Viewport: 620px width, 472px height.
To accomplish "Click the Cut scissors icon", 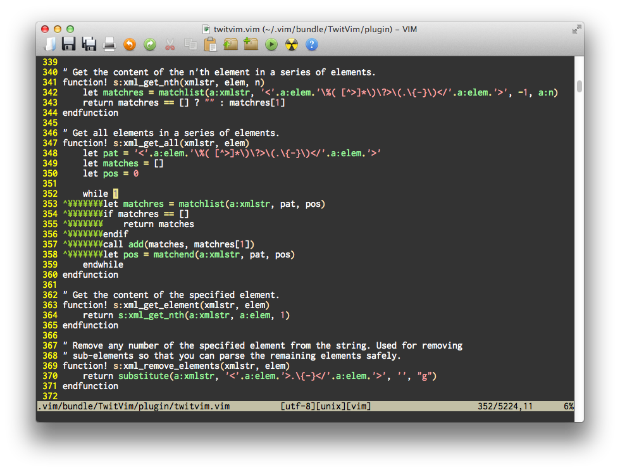I will click(x=170, y=44).
